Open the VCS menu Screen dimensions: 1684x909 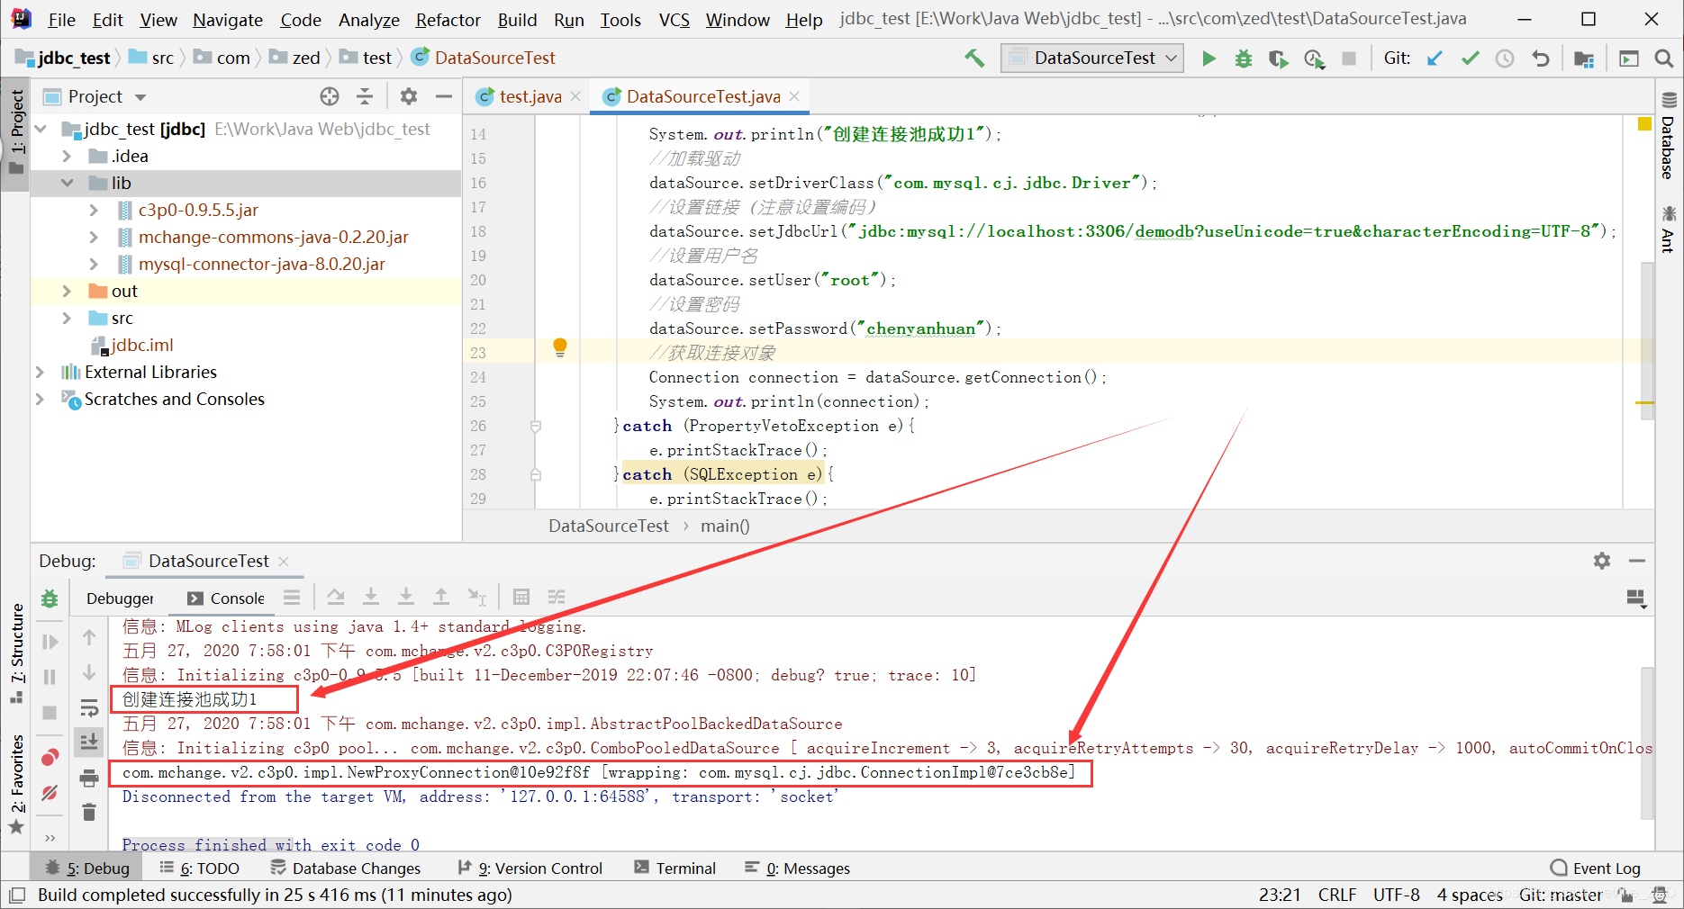[674, 20]
